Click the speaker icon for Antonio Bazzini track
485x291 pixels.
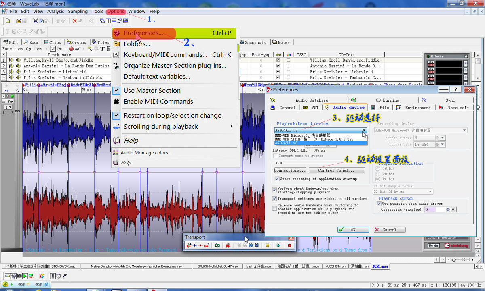coord(18,66)
